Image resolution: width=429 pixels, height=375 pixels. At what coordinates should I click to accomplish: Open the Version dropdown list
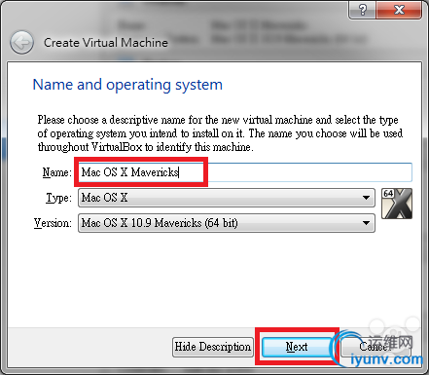227,223
